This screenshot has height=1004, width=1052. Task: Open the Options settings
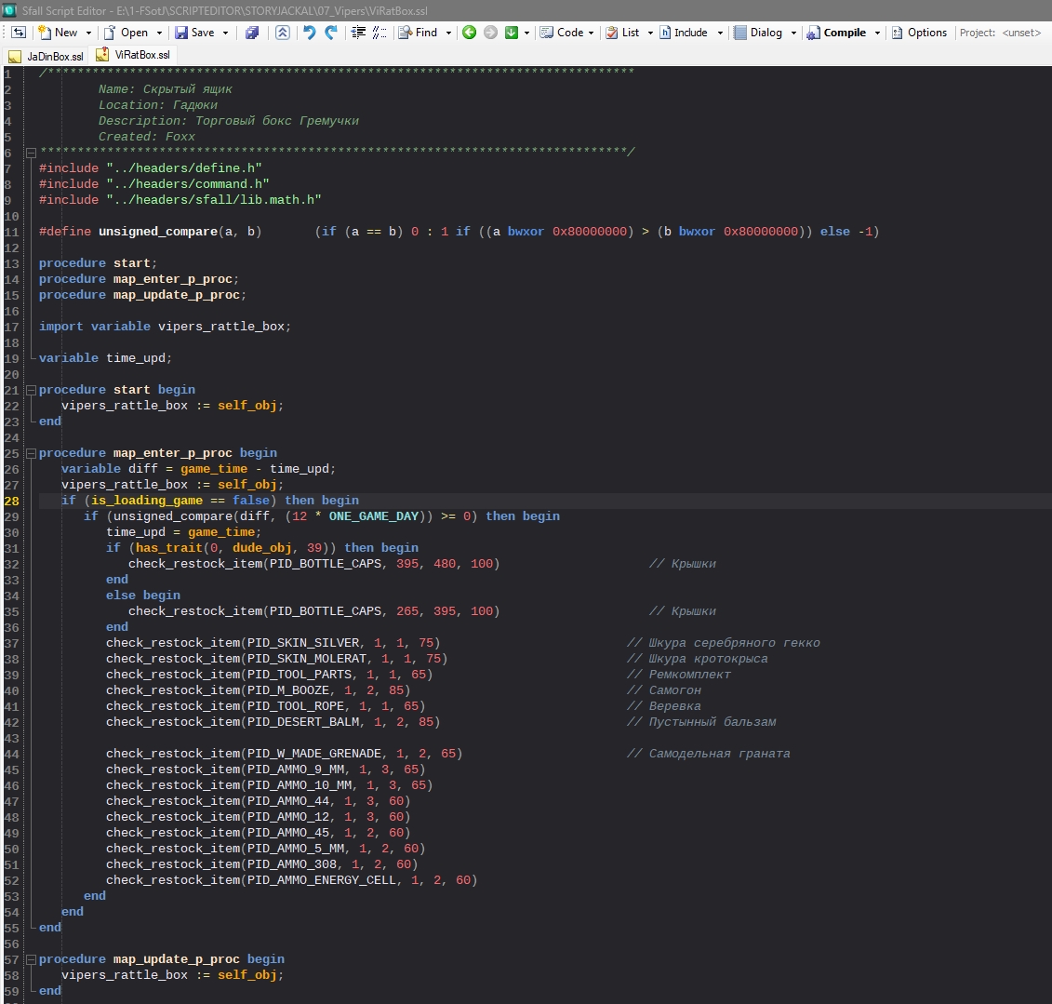(919, 33)
